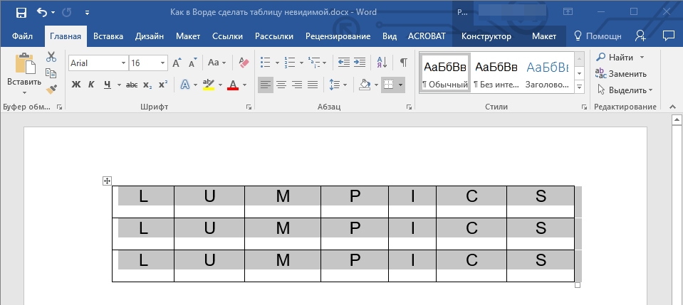This screenshot has width=683, height=305.
Task: Toggle bold (Ж) formatting
Action: [76, 85]
